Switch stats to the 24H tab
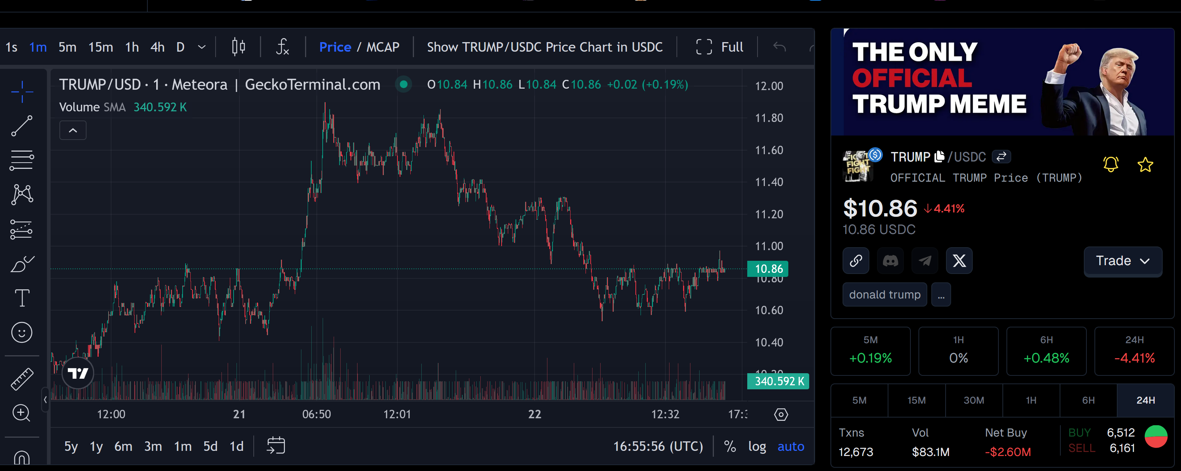This screenshot has width=1181, height=471. point(1145,400)
